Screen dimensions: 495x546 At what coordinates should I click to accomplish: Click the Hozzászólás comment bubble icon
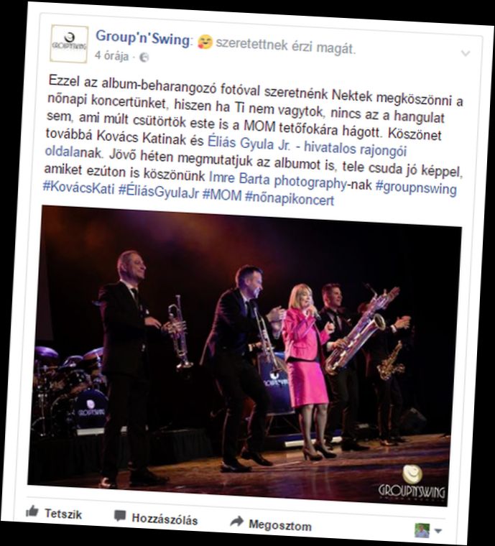coord(120,516)
